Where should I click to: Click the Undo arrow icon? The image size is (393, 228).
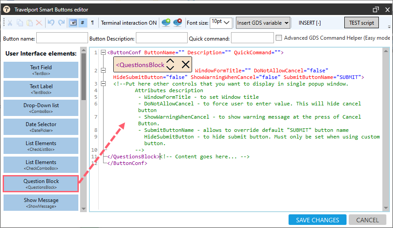[51, 23]
